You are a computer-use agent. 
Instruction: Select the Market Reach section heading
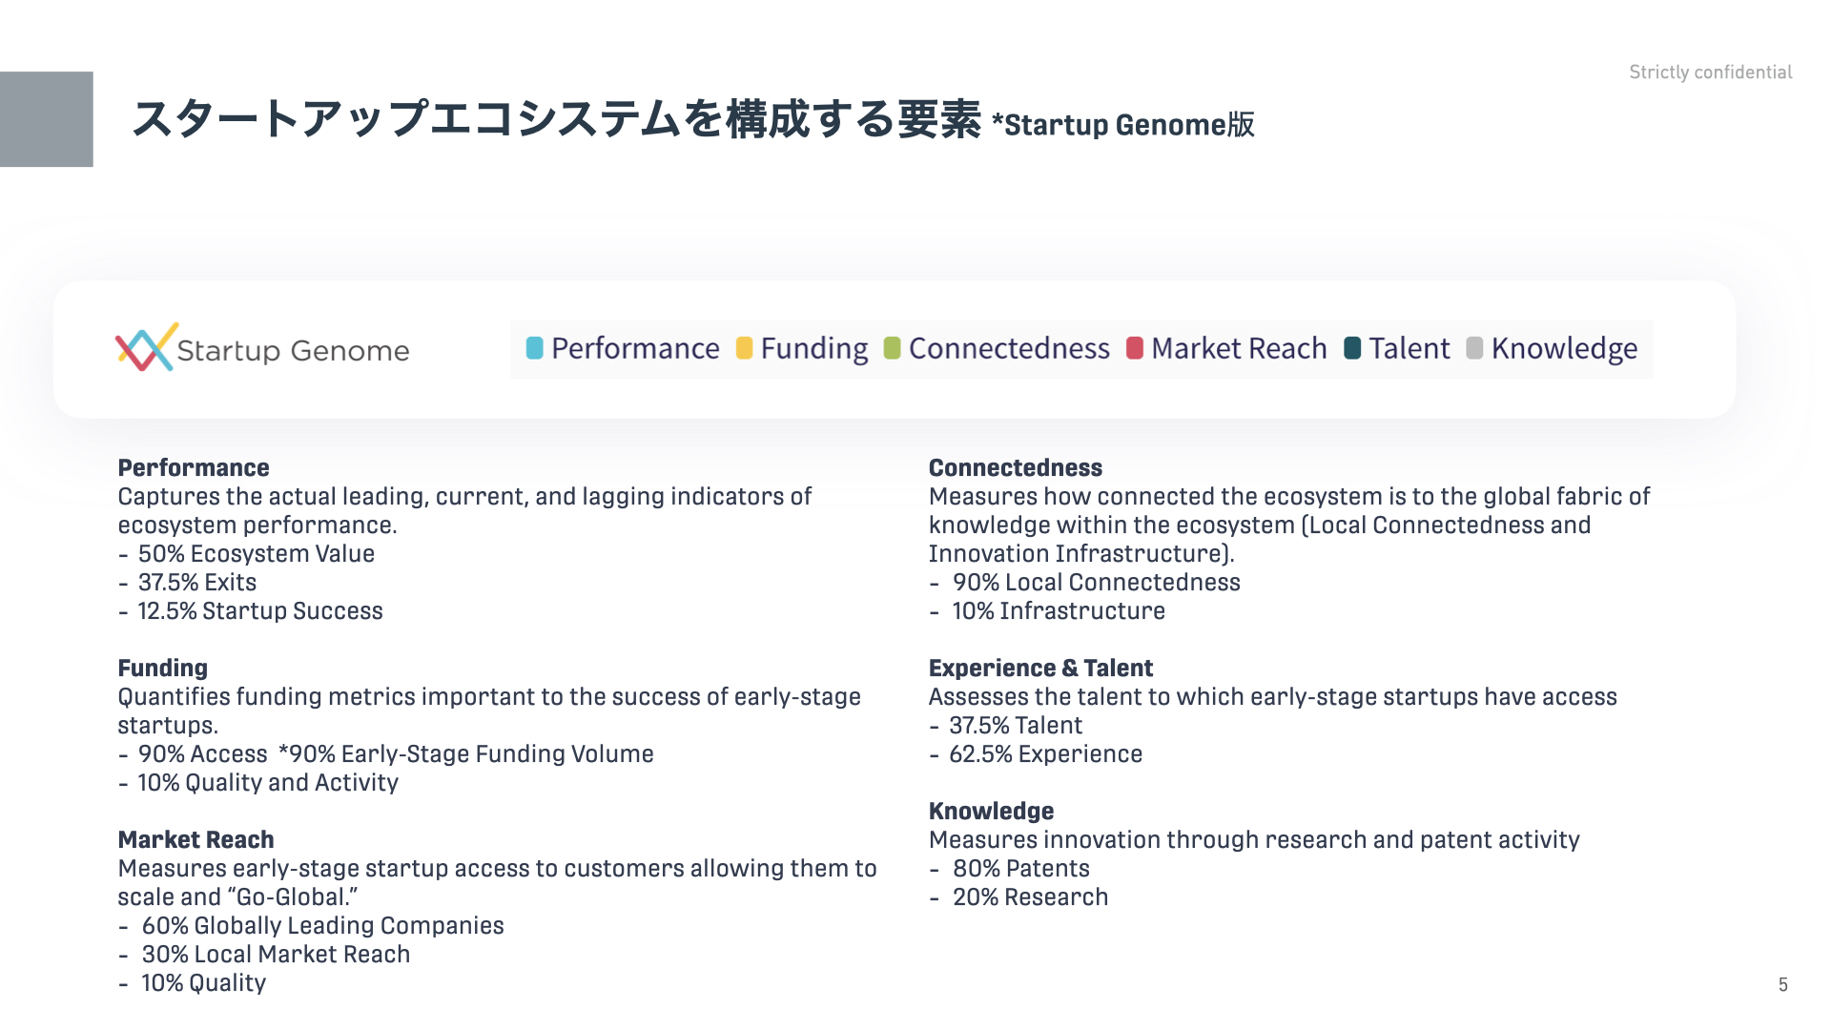point(195,840)
